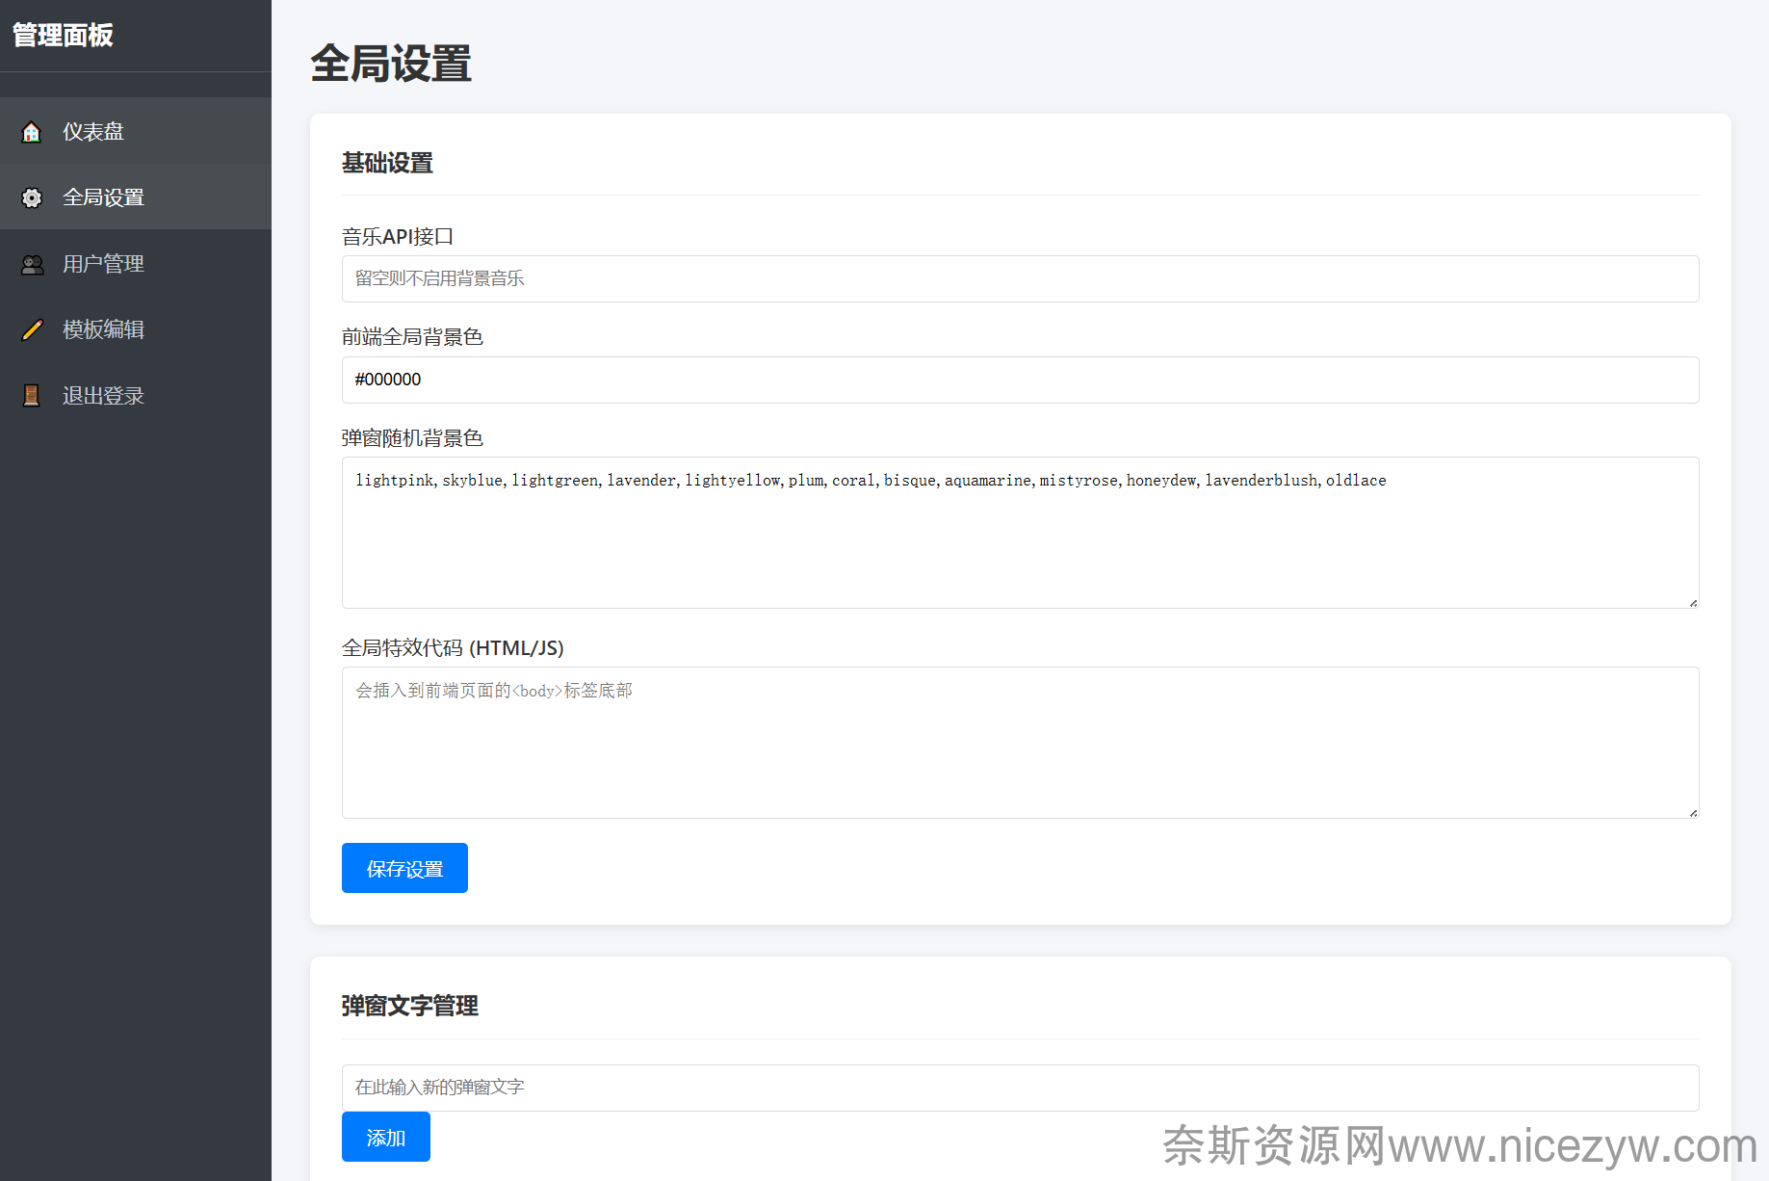Viewport: 1769px width, 1181px height.
Task: Focus the 音乐API接口 input field
Action: [x=1020, y=279]
